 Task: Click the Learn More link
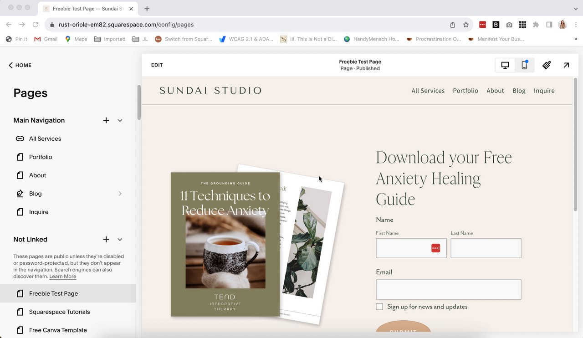coord(63,277)
